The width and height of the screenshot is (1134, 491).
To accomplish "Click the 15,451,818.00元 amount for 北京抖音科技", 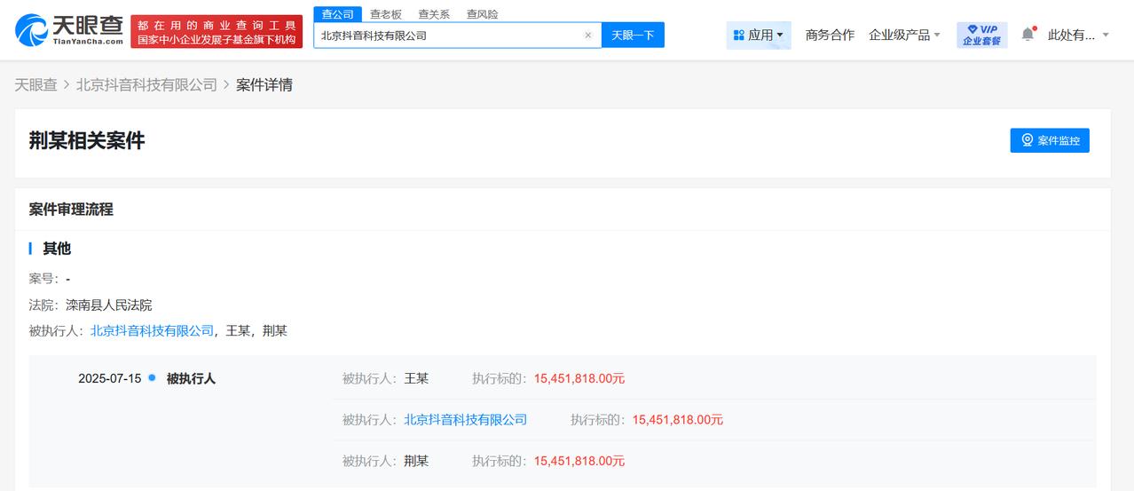I will pos(678,419).
